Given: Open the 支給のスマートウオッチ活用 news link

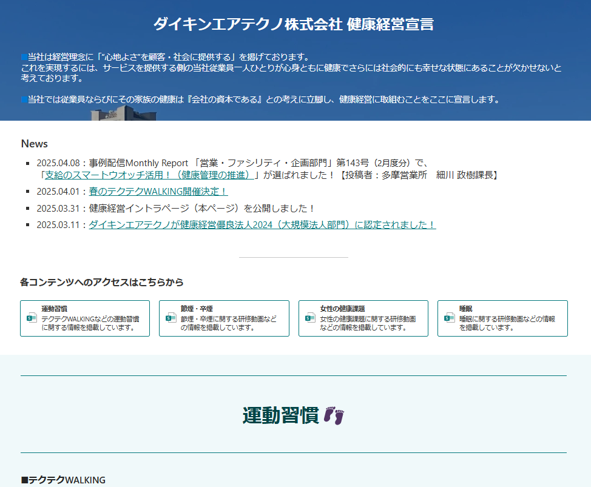Looking at the screenshot, I should (x=149, y=175).
